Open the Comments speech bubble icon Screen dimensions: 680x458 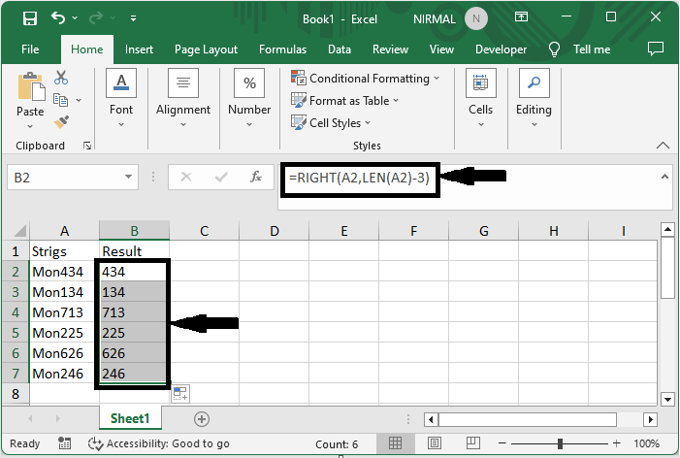(656, 49)
